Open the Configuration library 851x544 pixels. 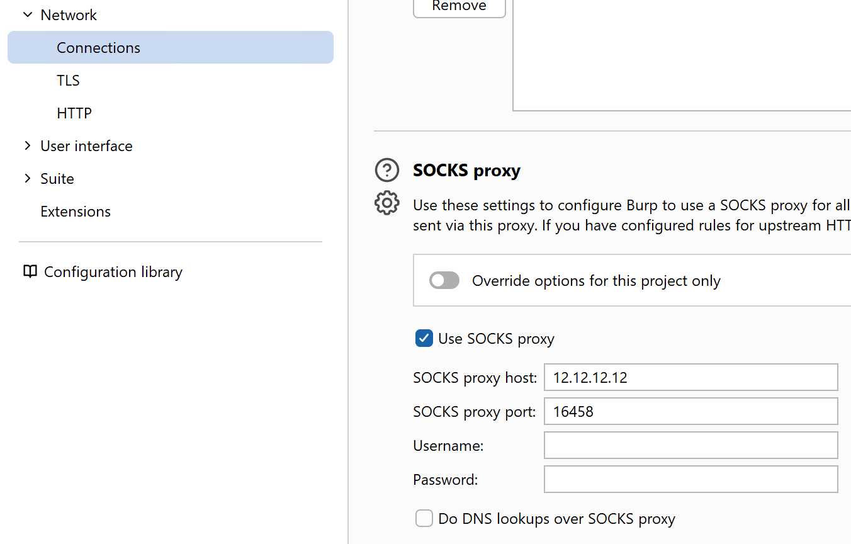pos(113,271)
